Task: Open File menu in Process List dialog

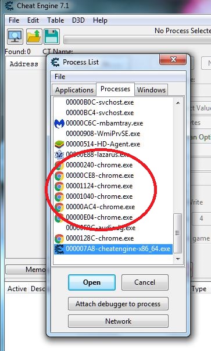Action: click(x=60, y=77)
